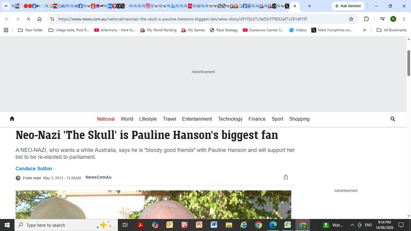Open a new browser tab

pyautogui.click(x=310, y=6)
